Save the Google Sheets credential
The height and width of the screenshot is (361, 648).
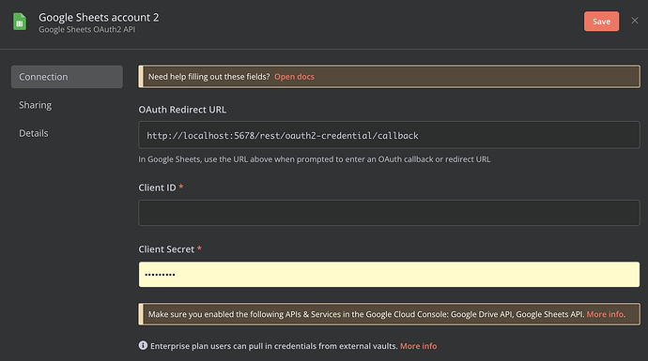(601, 22)
